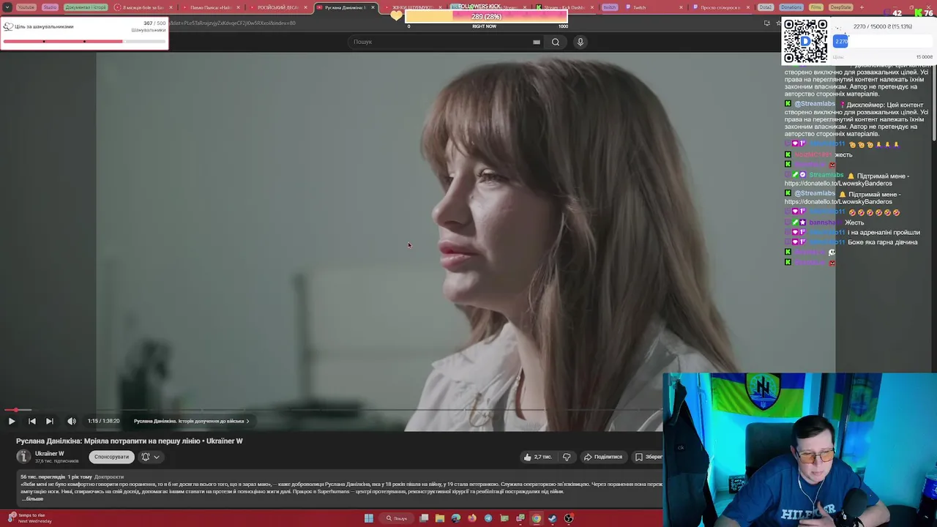Open Task View in the taskbar

click(x=424, y=518)
